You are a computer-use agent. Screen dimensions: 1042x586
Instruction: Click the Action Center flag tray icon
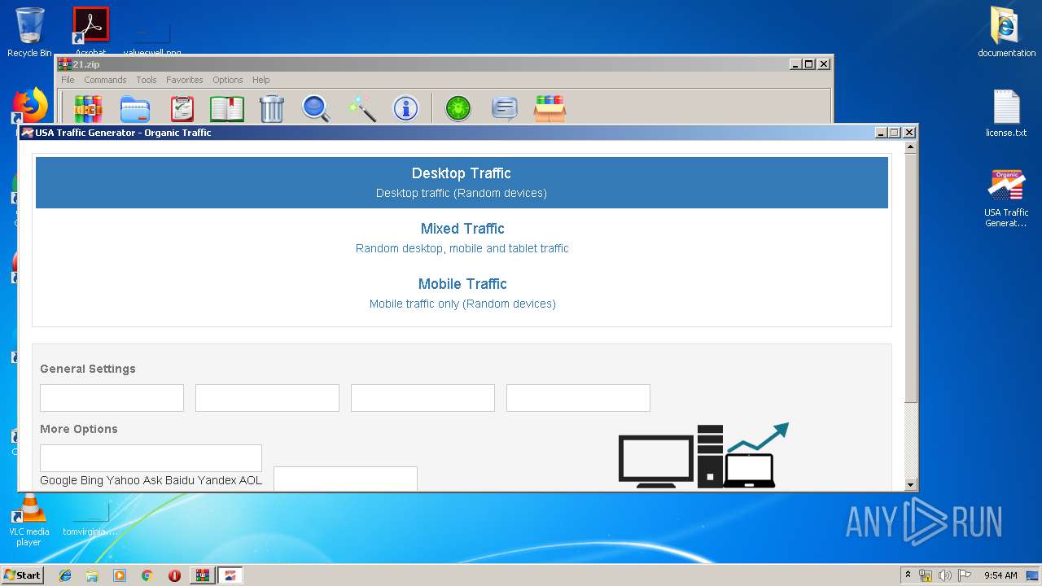coord(965,575)
